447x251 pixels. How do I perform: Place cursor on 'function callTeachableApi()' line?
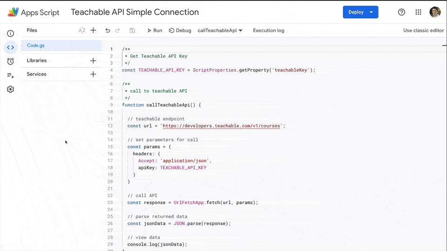coord(162,105)
